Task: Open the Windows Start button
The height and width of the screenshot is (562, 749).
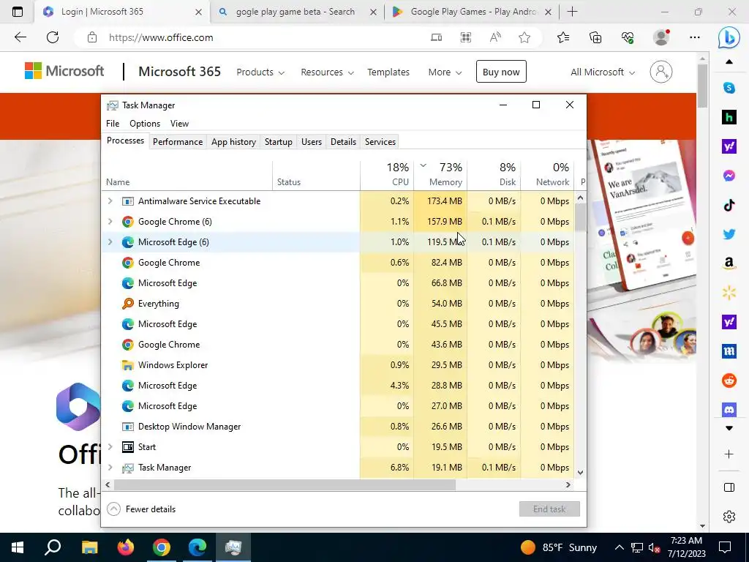Action: point(18,547)
